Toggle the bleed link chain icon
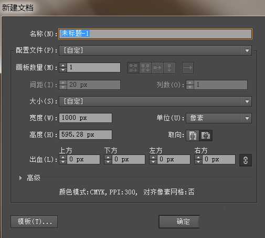265x238 pixels. (x=246, y=160)
